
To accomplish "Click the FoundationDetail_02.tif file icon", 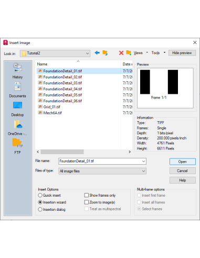I will tap(40, 77).
